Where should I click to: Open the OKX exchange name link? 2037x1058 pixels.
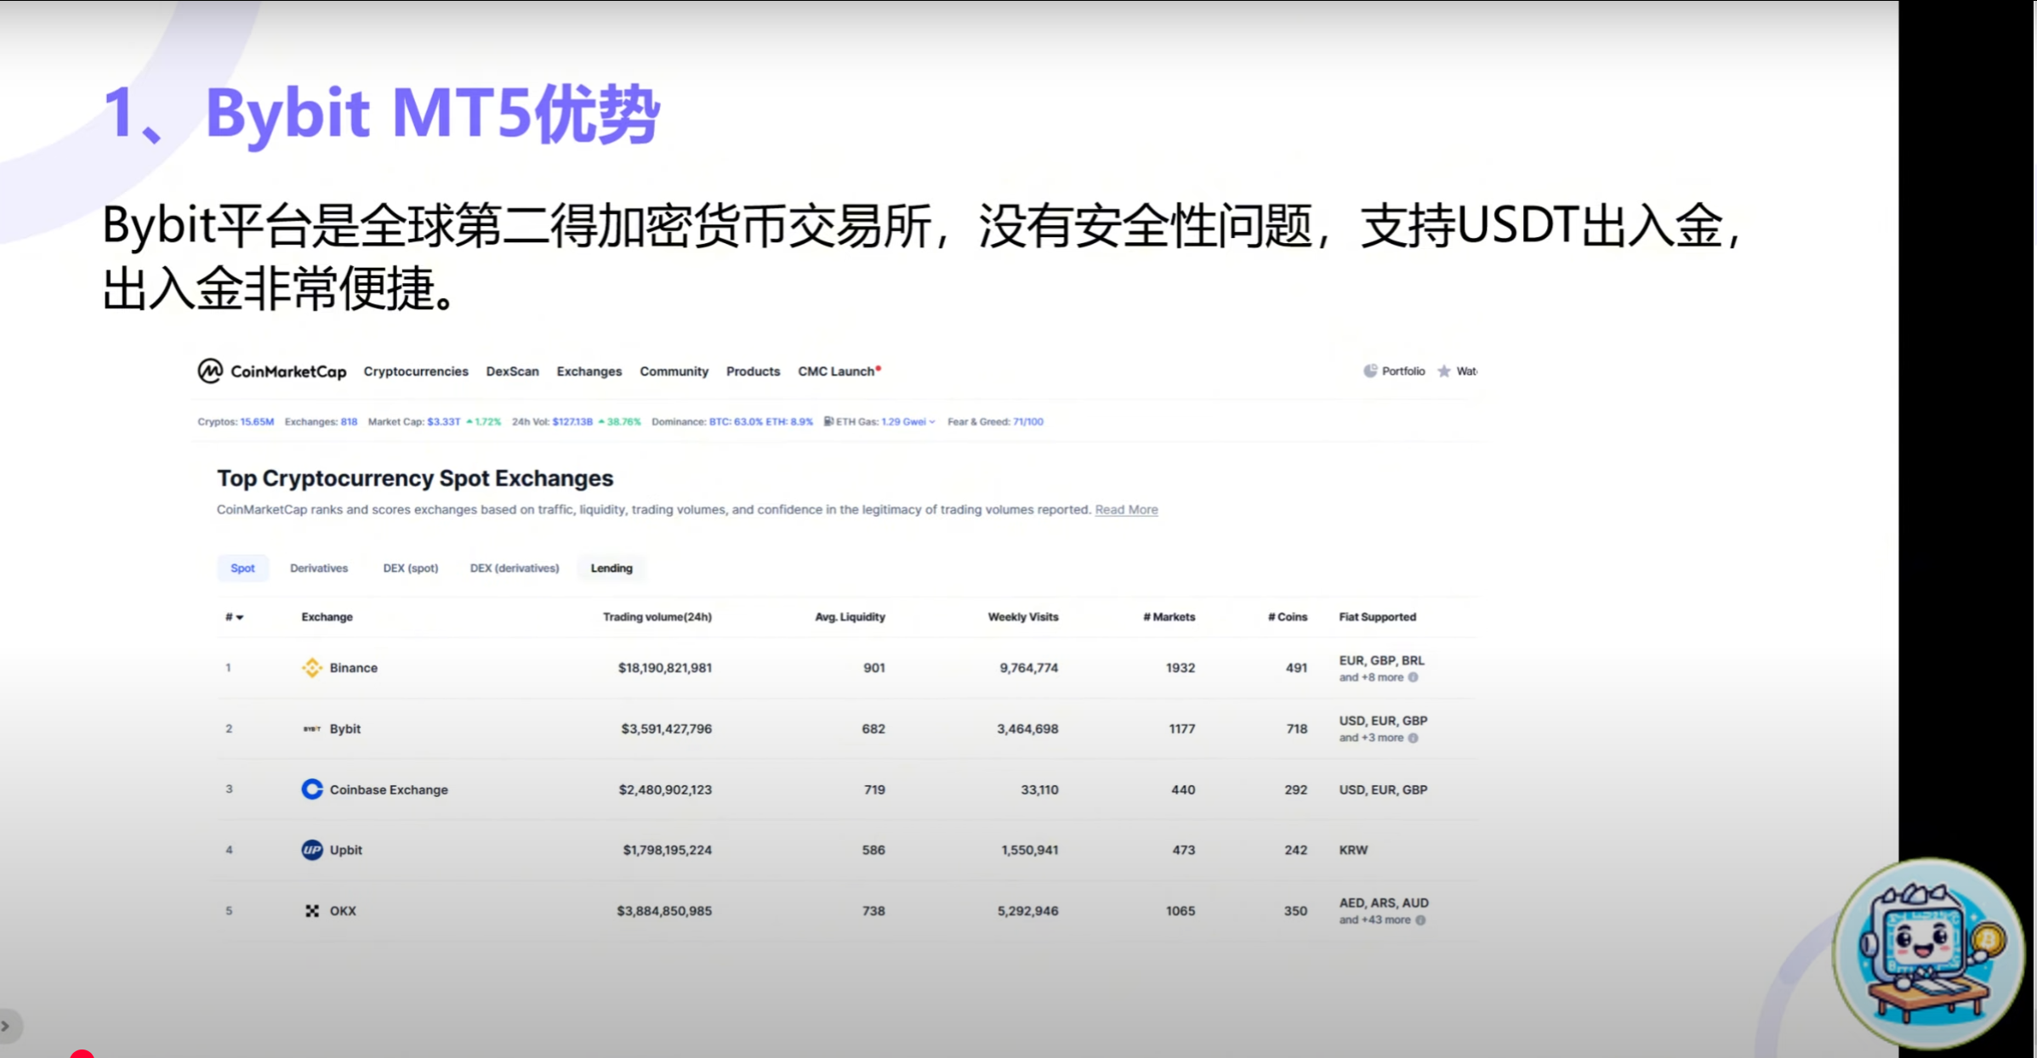pos(343,911)
